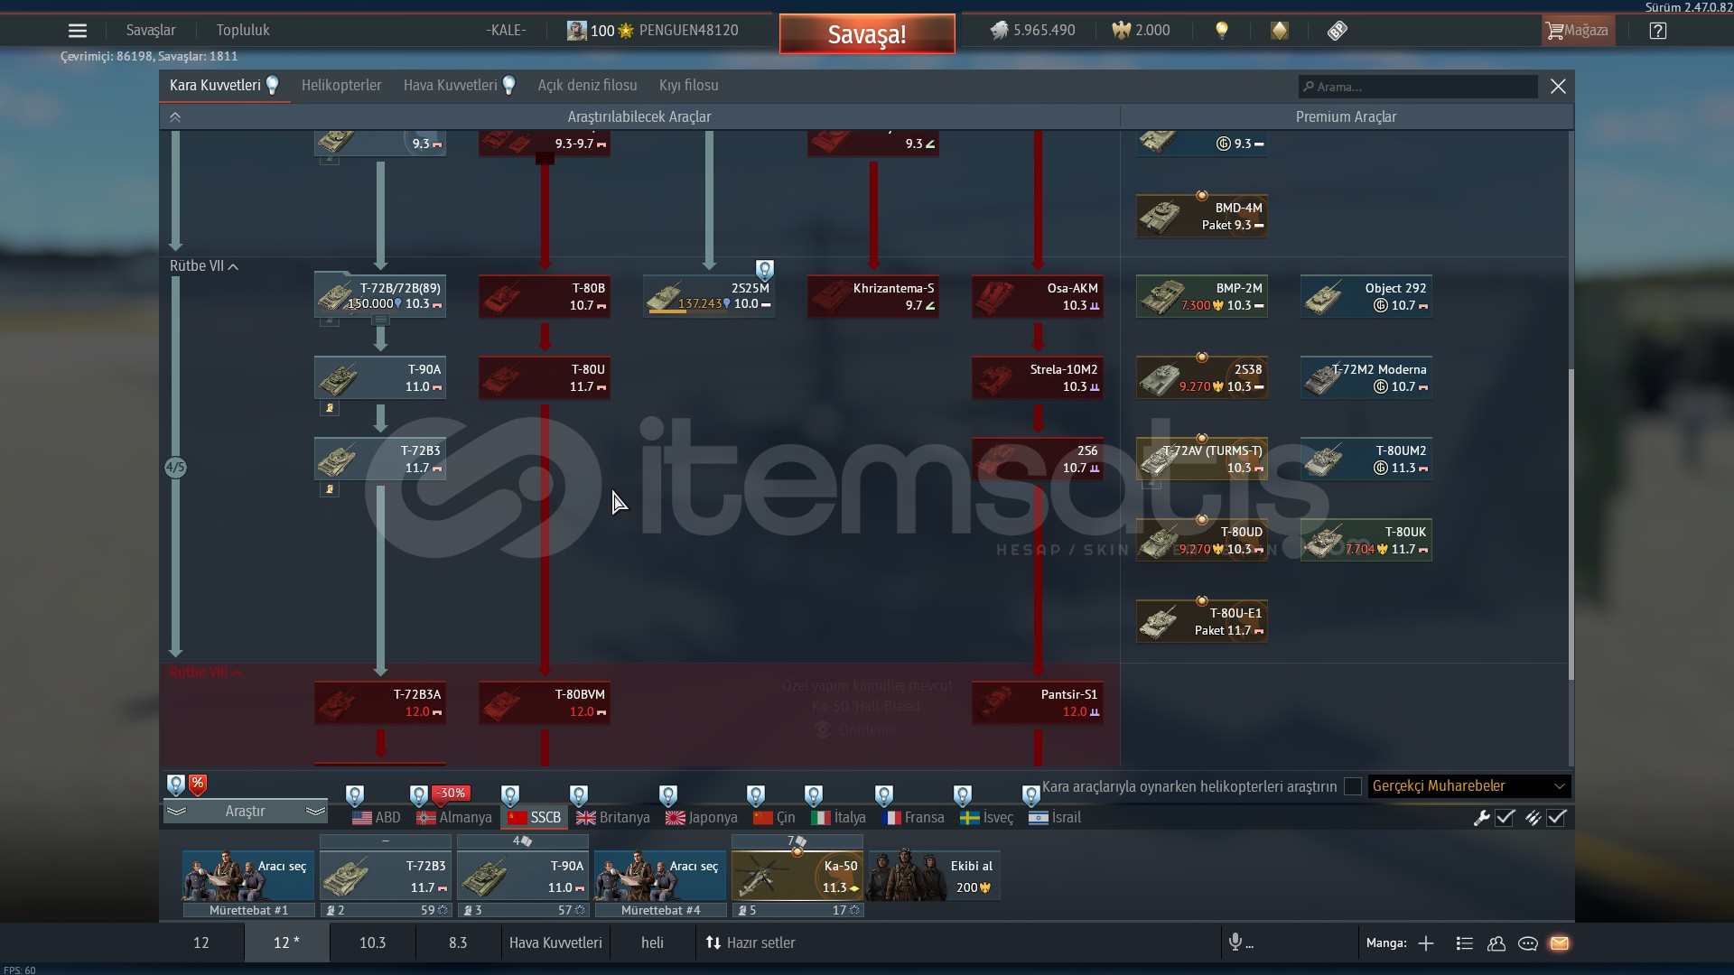Click the wrench repair icon
The width and height of the screenshot is (1734, 975).
(x=1481, y=818)
